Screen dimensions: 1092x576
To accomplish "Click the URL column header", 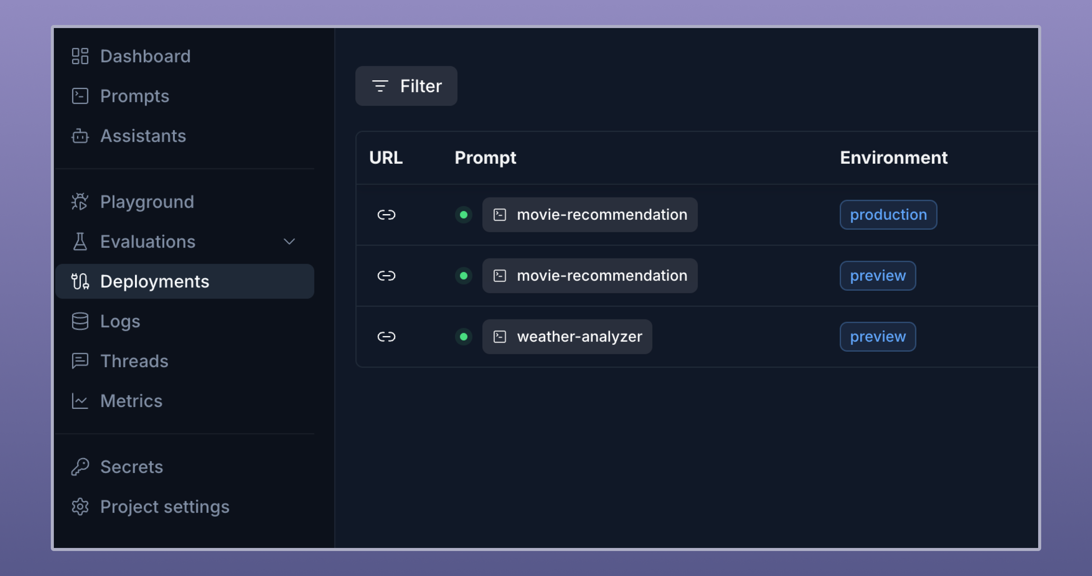I will pos(386,158).
